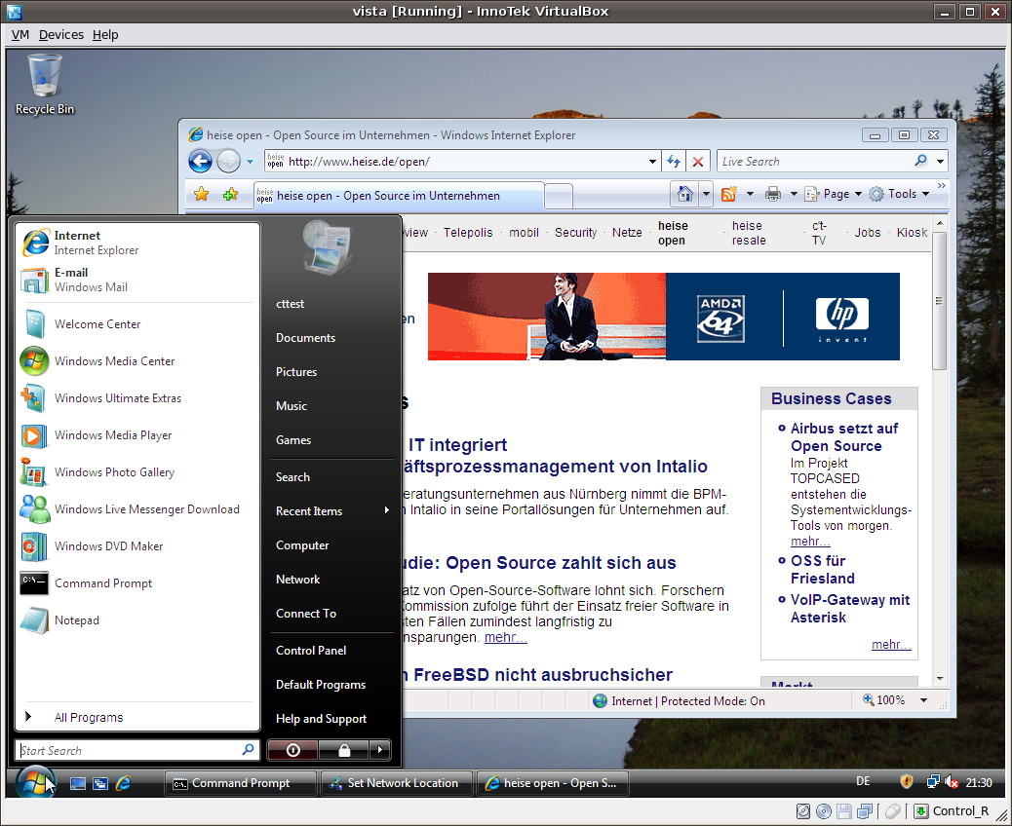Click Internet Explorer quick launch icon
The image size is (1012, 826).
(123, 783)
